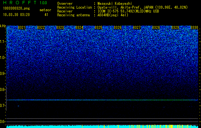Image resolution: width=201 pixels, height=128 pixels.
Task: Click the bright horizontal carrier line near 0.74 kHz
Action: click(x=102, y=100)
